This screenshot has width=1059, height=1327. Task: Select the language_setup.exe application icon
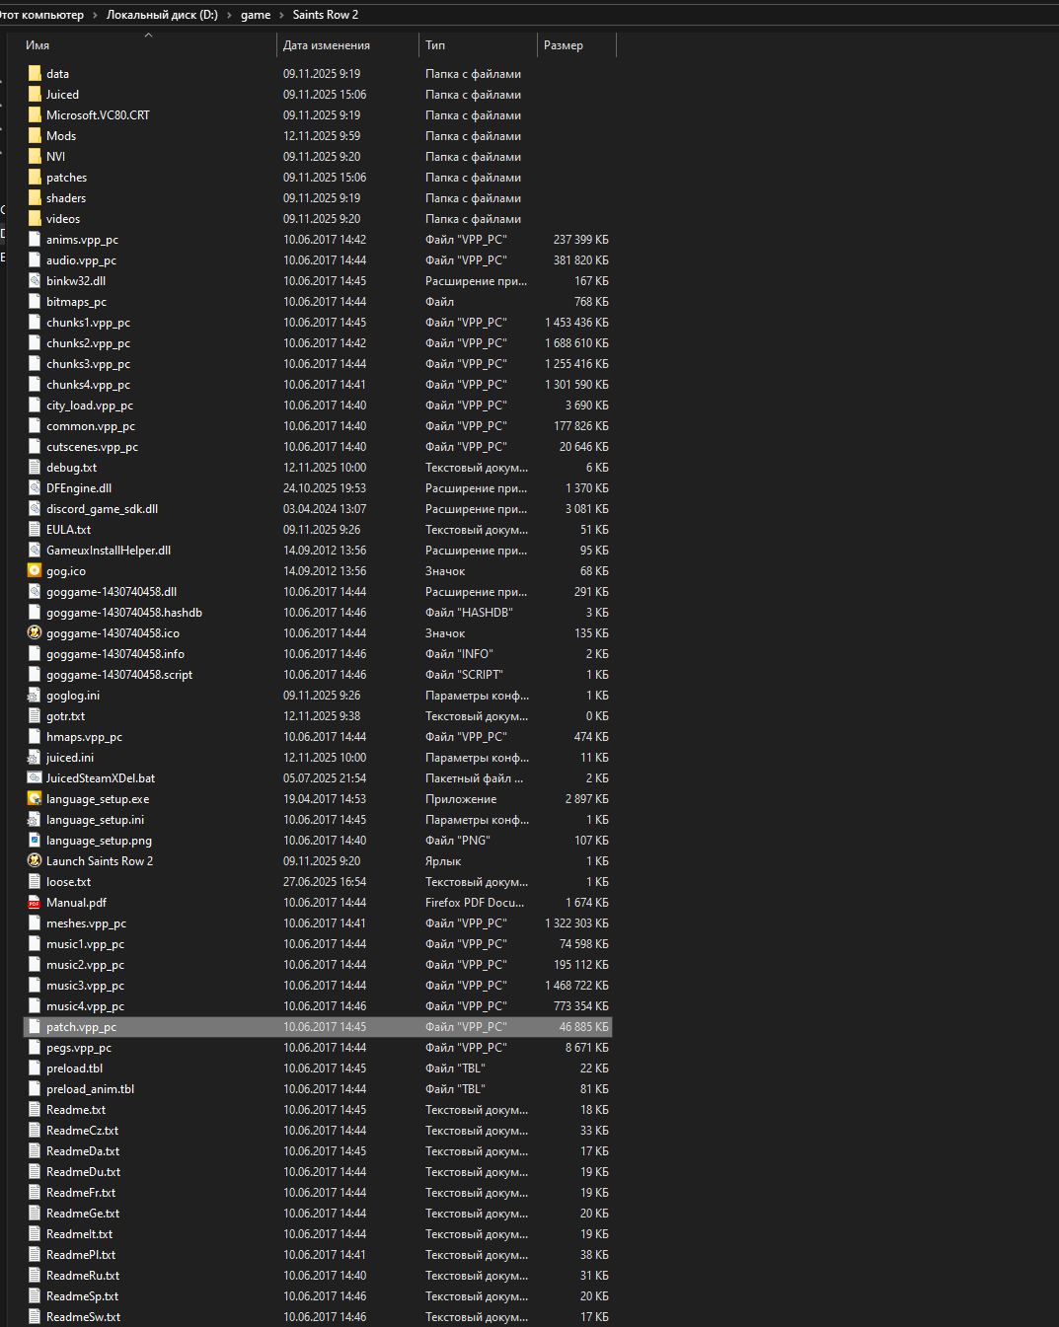[35, 799]
